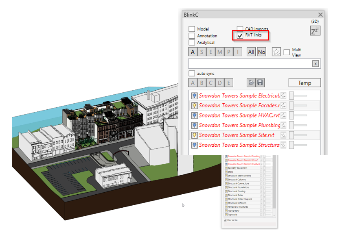Click the Zz sleep icon button
342x239 pixels.
pyautogui.click(x=315, y=31)
